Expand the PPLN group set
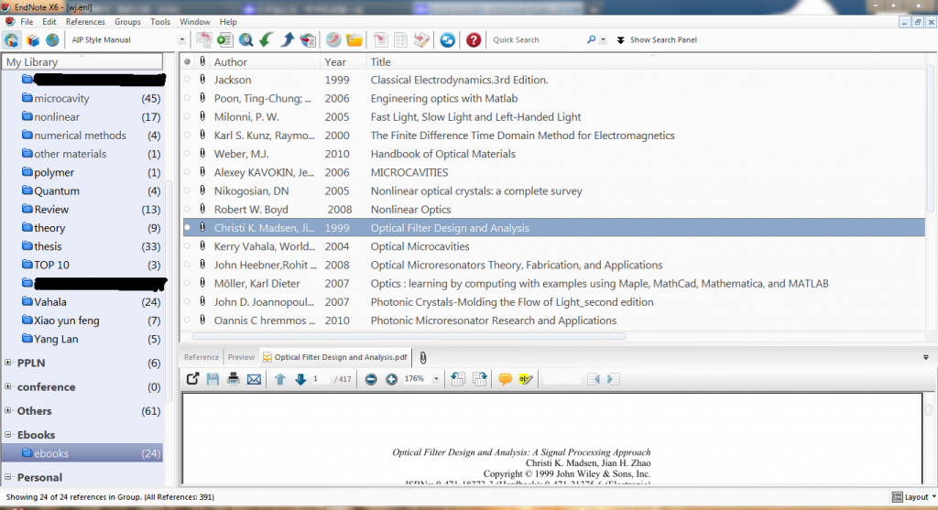The height and width of the screenshot is (510, 938). click(x=7, y=362)
